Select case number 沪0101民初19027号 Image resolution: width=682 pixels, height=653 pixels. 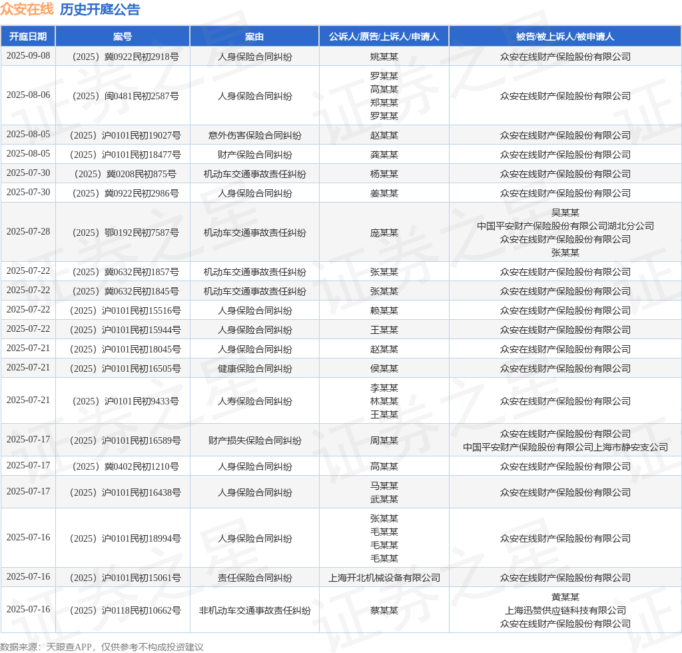[x=125, y=135]
